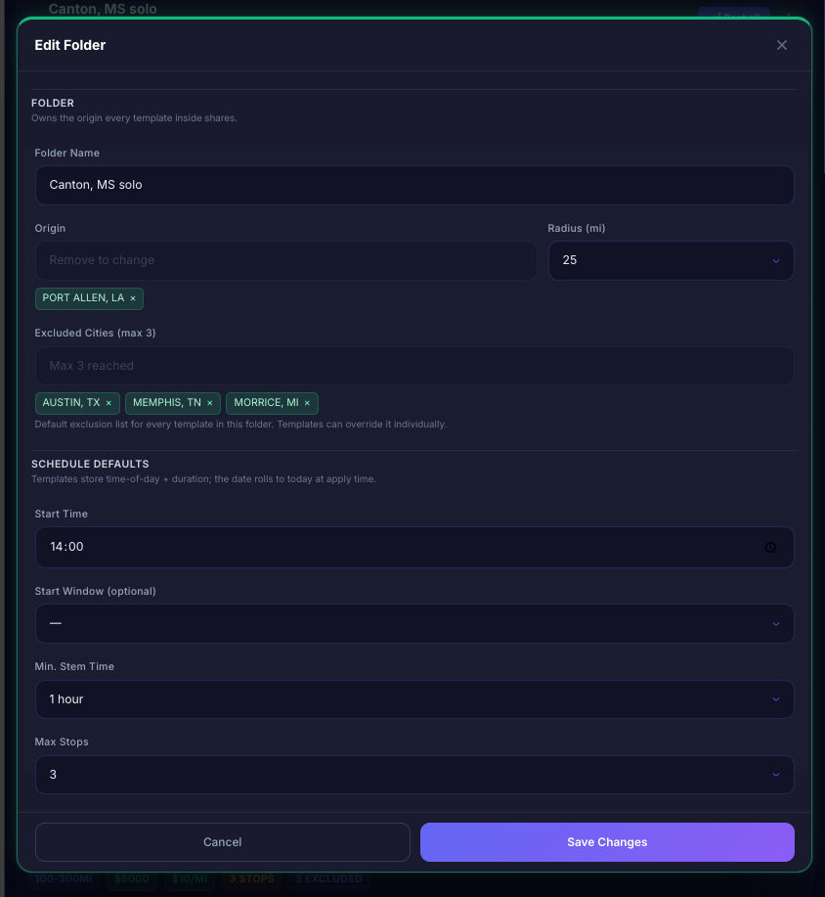
Task: Cancel editing the folder
Action: (x=223, y=842)
